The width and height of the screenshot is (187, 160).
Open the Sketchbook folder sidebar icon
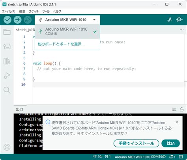point(7,32)
